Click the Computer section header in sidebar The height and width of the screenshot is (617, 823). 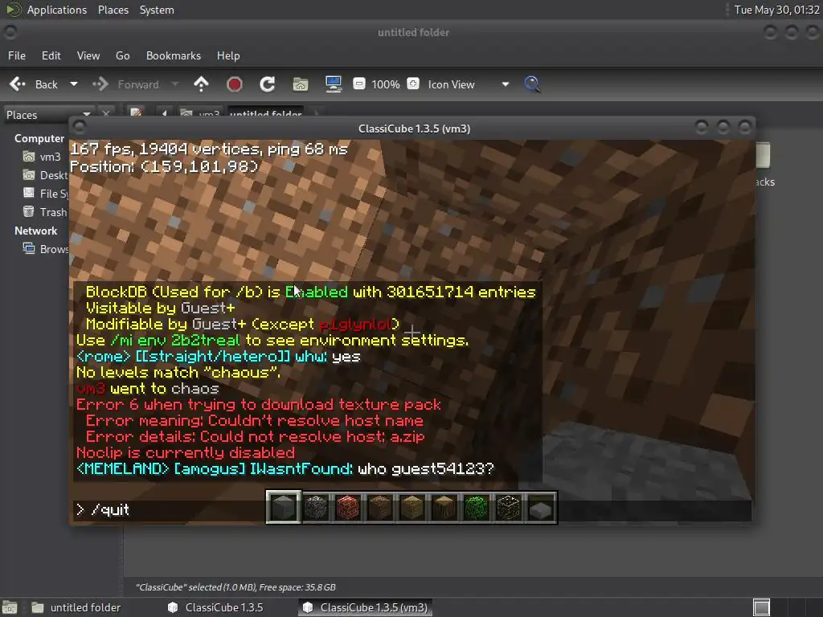39,138
